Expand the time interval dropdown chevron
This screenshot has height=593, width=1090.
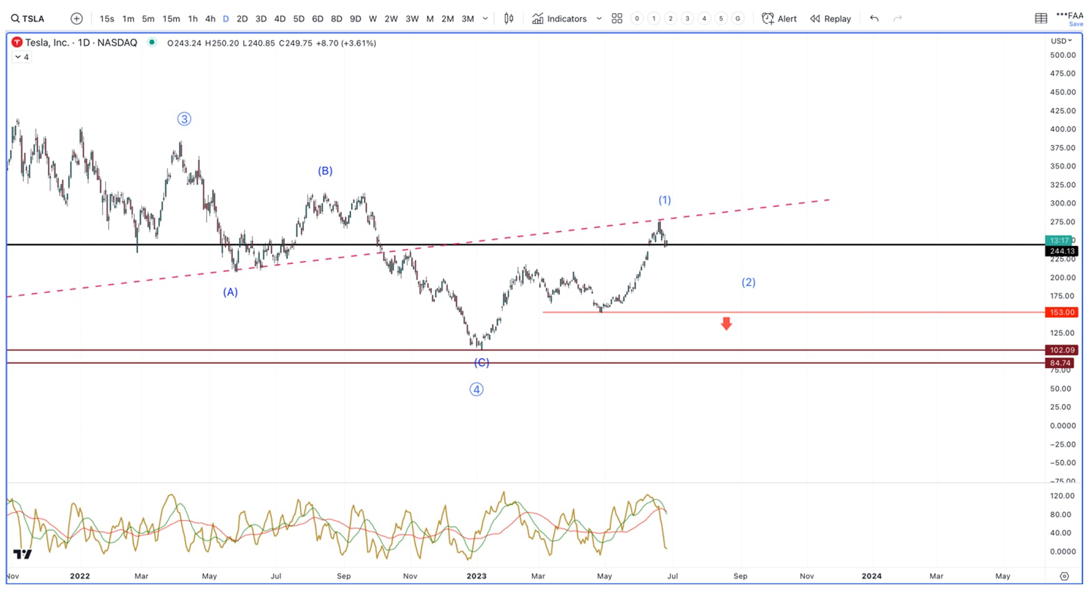coord(485,19)
